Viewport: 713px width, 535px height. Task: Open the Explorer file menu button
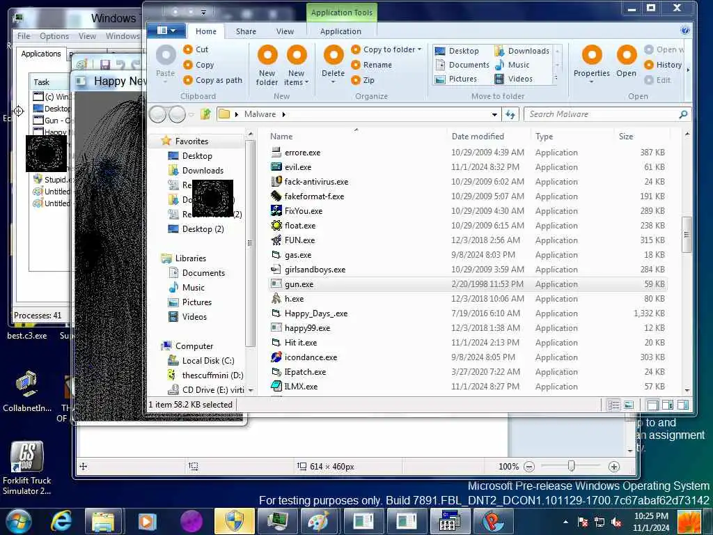coord(166,31)
